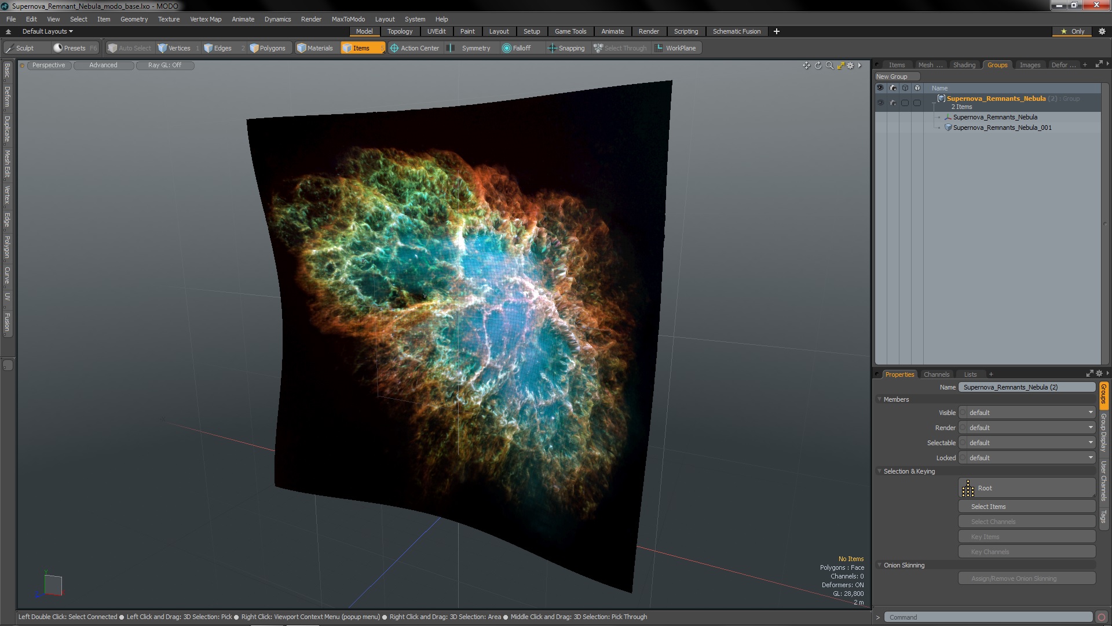Open the Visible members dropdown
1112x626 pixels.
tap(1027, 413)
